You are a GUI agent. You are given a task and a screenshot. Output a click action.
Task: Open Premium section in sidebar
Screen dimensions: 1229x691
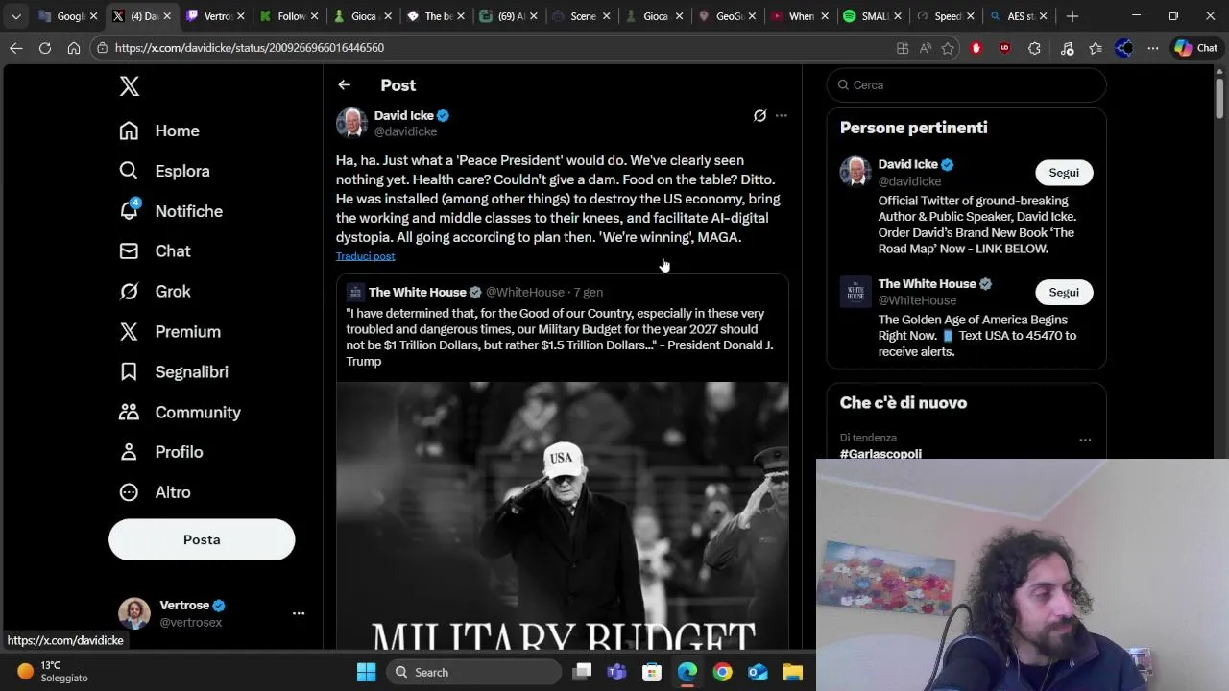point(170,331)
